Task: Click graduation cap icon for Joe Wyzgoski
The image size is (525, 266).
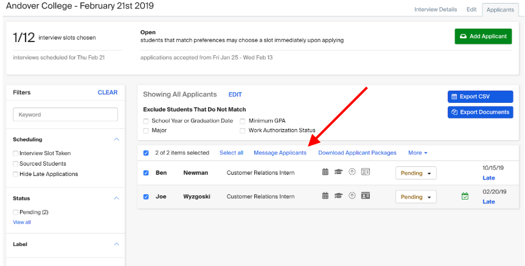Action: coord(338,196)
